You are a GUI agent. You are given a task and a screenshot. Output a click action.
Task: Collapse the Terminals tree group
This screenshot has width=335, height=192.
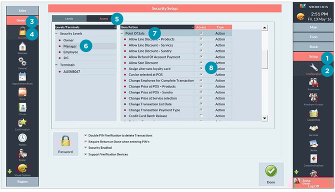click(x=56, y=64)
